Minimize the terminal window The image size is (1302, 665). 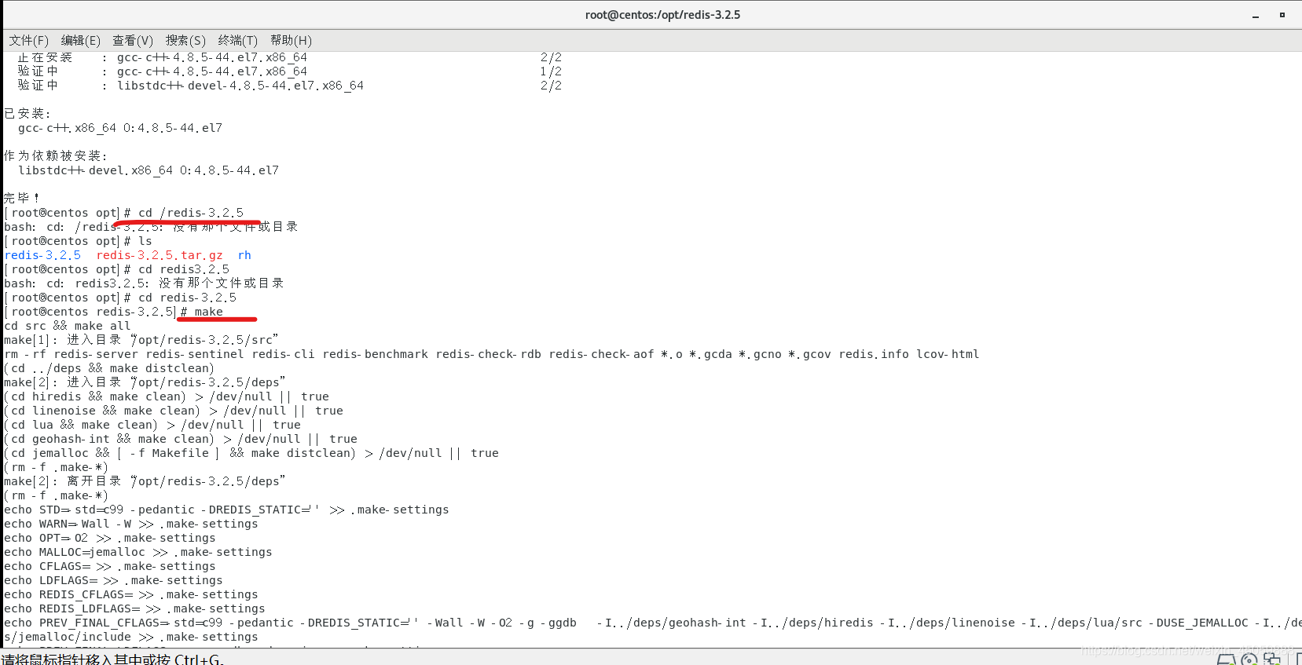point(1256,15)
